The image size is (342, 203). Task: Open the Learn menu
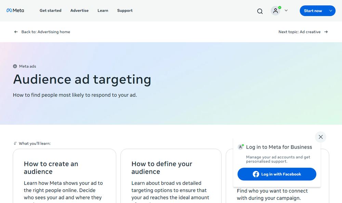pos(103,11)
